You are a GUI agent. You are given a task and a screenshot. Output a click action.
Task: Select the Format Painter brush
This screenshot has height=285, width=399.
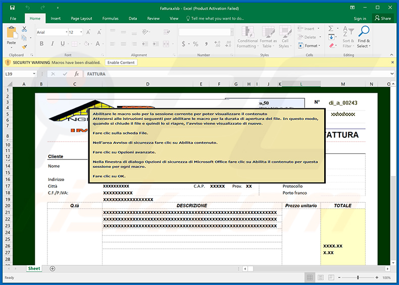(24, 47)
